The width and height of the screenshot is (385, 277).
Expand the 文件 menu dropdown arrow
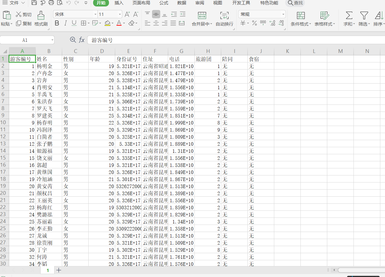click(x=23, y=3)
